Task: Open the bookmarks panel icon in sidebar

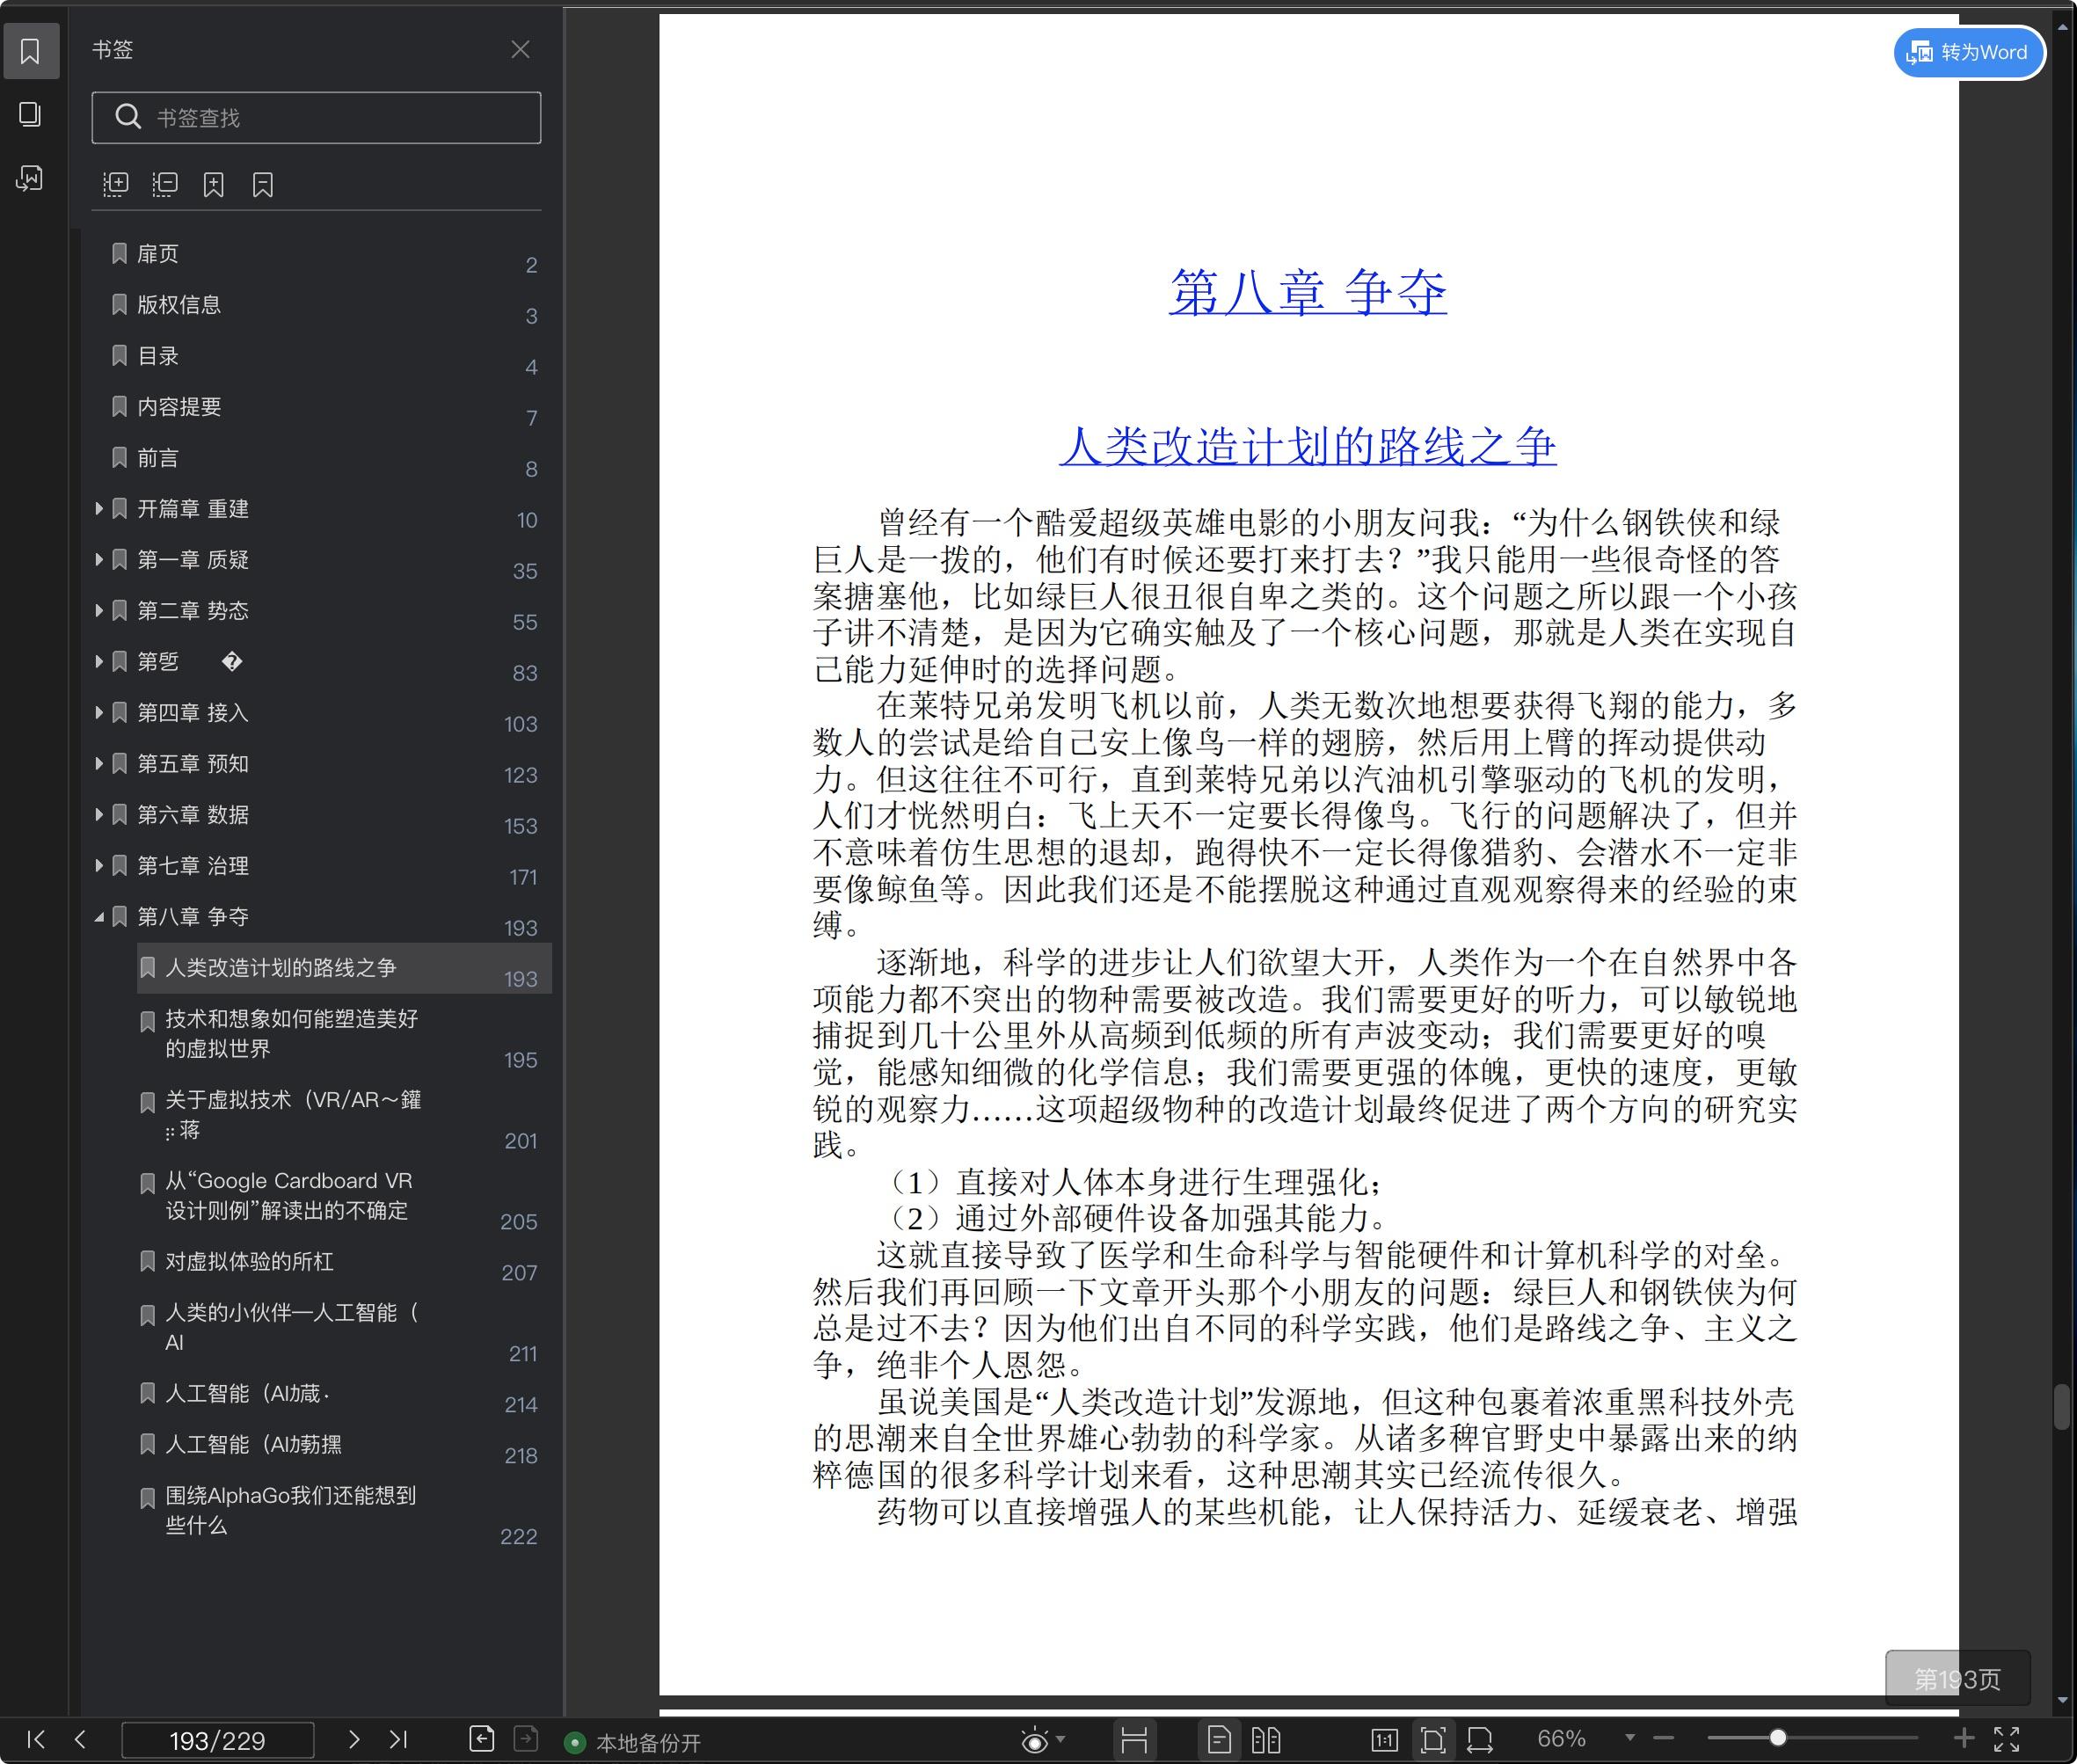Action: pyautogui.click(x=30, y=51)
